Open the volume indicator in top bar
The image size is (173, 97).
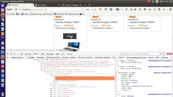tap(161, 2)
